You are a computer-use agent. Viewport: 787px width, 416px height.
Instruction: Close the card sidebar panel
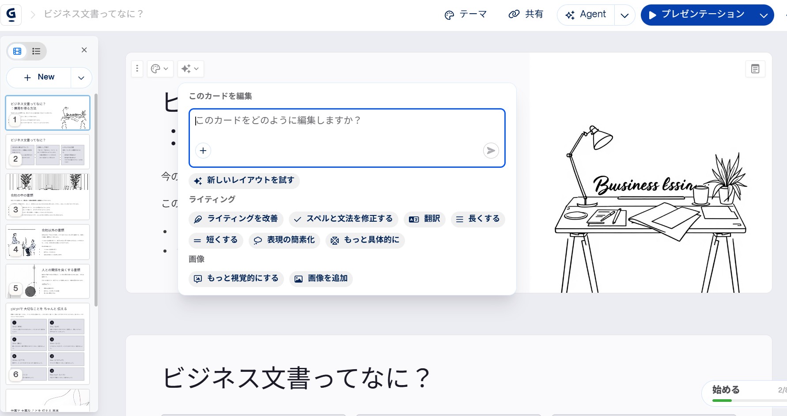84,50
